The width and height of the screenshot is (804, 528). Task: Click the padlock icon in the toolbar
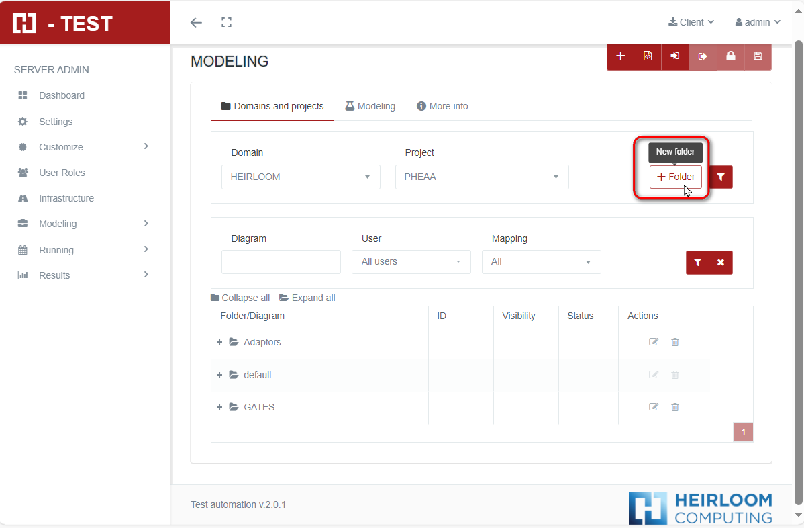[730, 56]
